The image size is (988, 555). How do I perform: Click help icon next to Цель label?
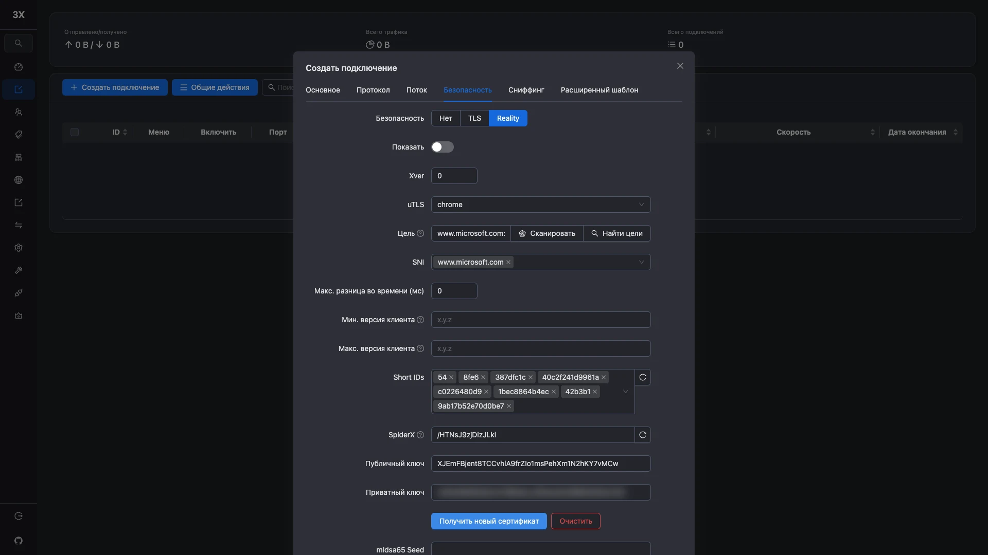click(x=420, y=233)
